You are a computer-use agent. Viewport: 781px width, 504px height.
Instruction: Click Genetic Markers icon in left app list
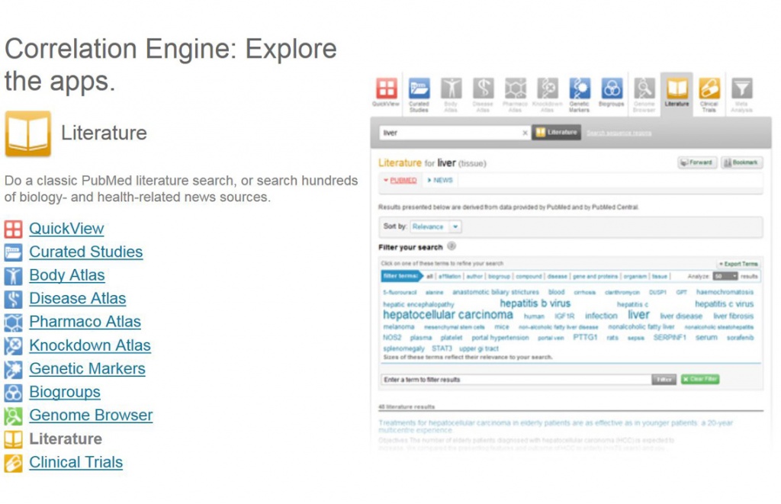[x=13, y=369]
